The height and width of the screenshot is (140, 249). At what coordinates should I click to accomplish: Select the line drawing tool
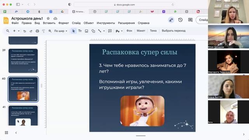point(100,31)
